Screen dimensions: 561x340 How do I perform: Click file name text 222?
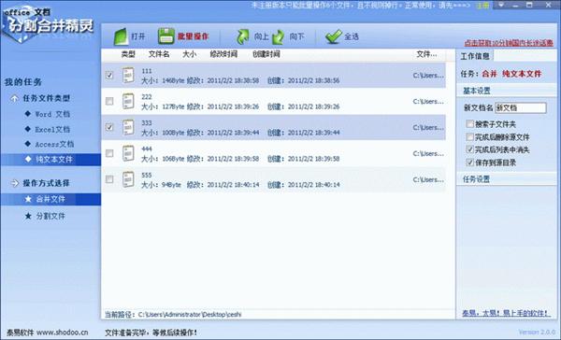(147, 97)
